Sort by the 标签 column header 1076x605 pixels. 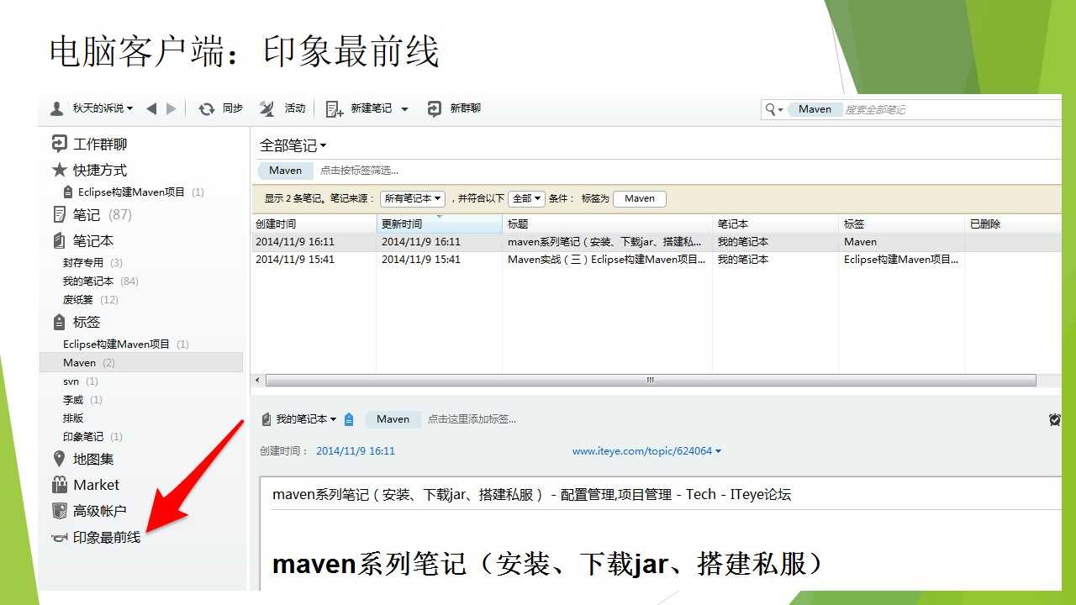pyautogui.click(x=901, y=224)
